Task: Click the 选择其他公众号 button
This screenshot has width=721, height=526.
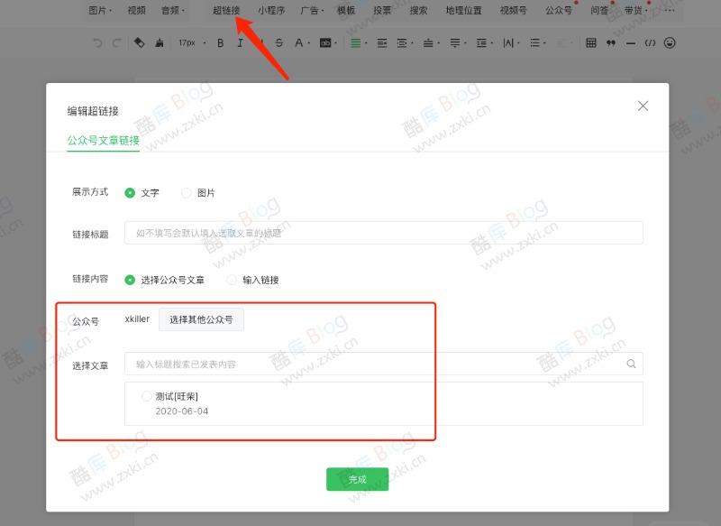Action: point(202,320)
